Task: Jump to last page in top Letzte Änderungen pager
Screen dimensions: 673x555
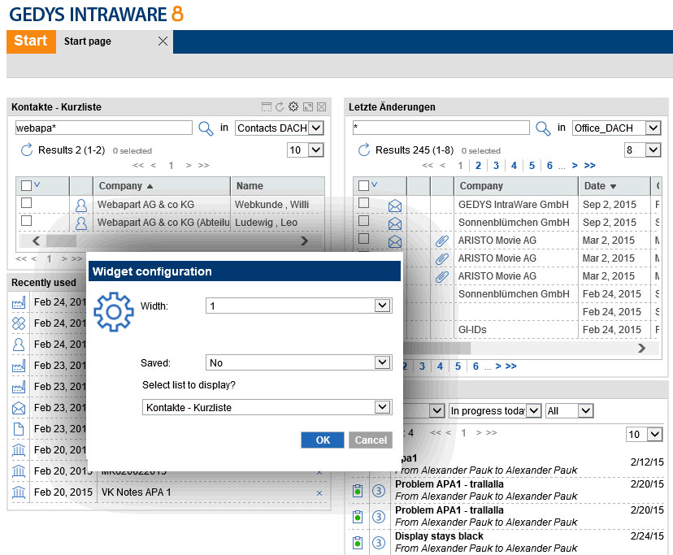Action: click(590, 166)
